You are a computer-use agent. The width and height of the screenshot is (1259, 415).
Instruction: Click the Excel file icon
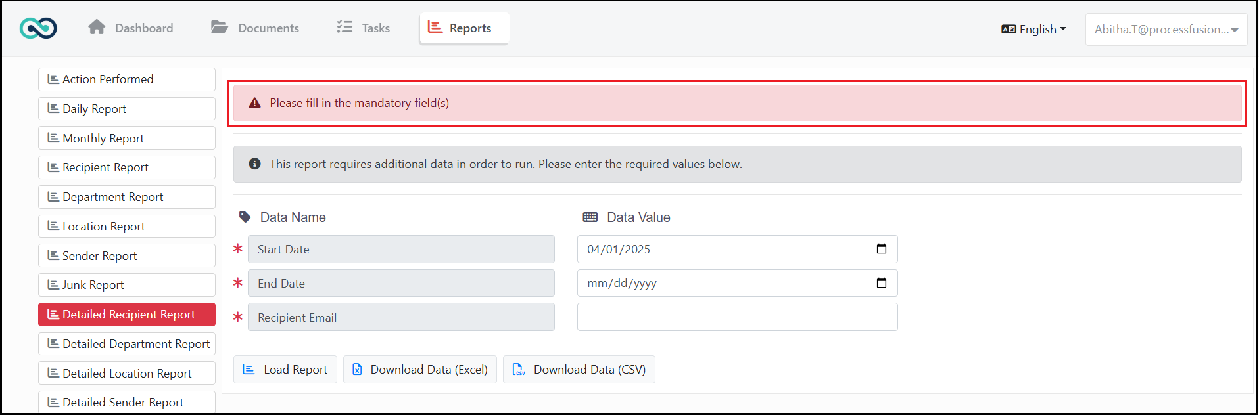click(x=357, y=370)
